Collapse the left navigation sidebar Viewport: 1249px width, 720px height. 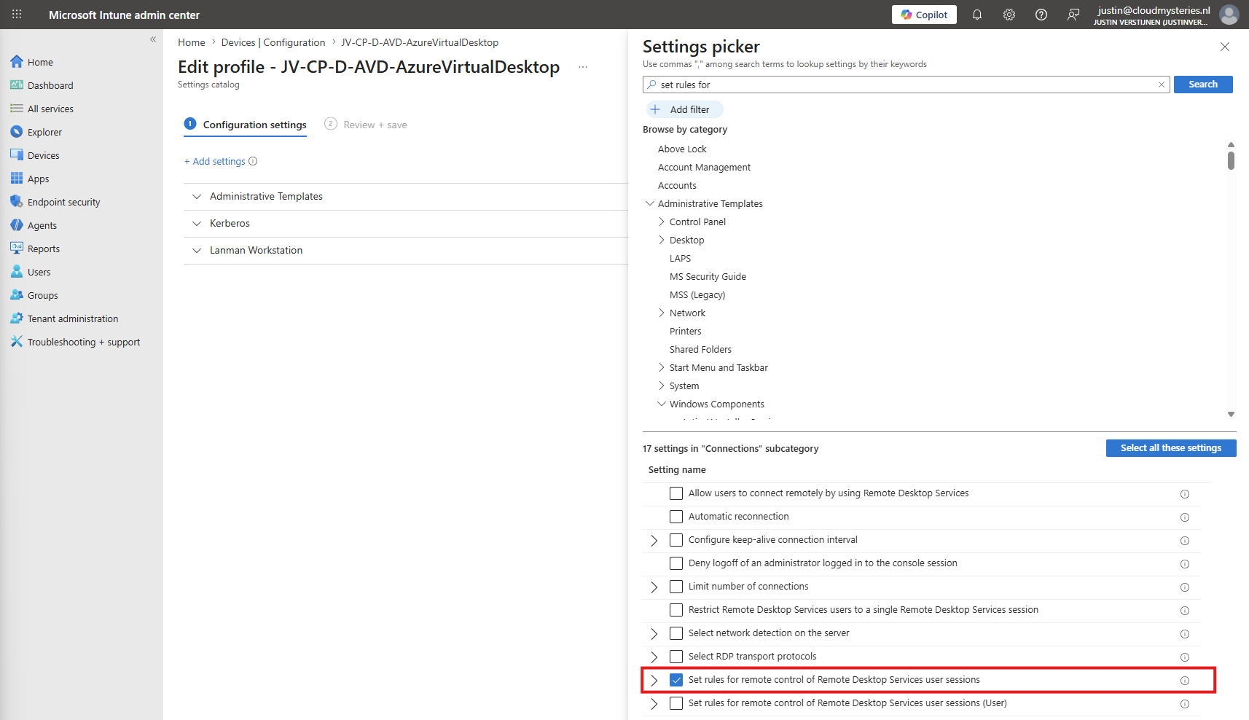(153, 39)
